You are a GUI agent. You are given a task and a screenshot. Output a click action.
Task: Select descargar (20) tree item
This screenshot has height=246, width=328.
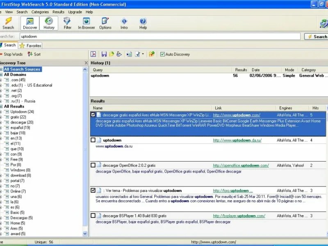22,122
